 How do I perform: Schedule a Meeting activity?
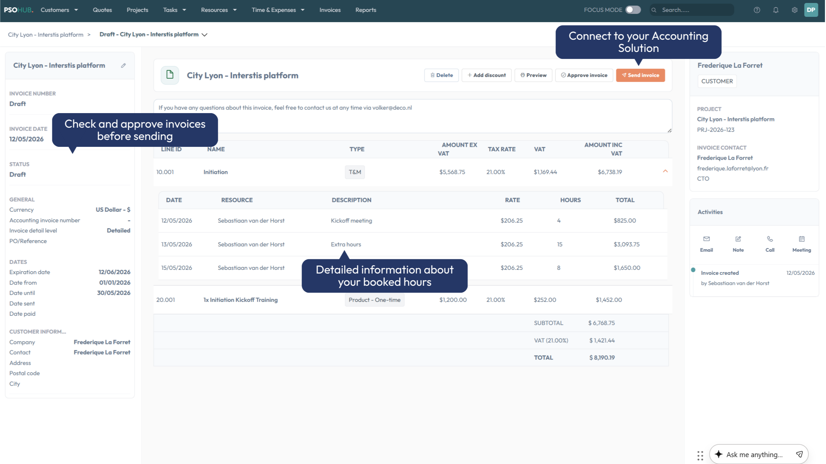click(802, 244)
